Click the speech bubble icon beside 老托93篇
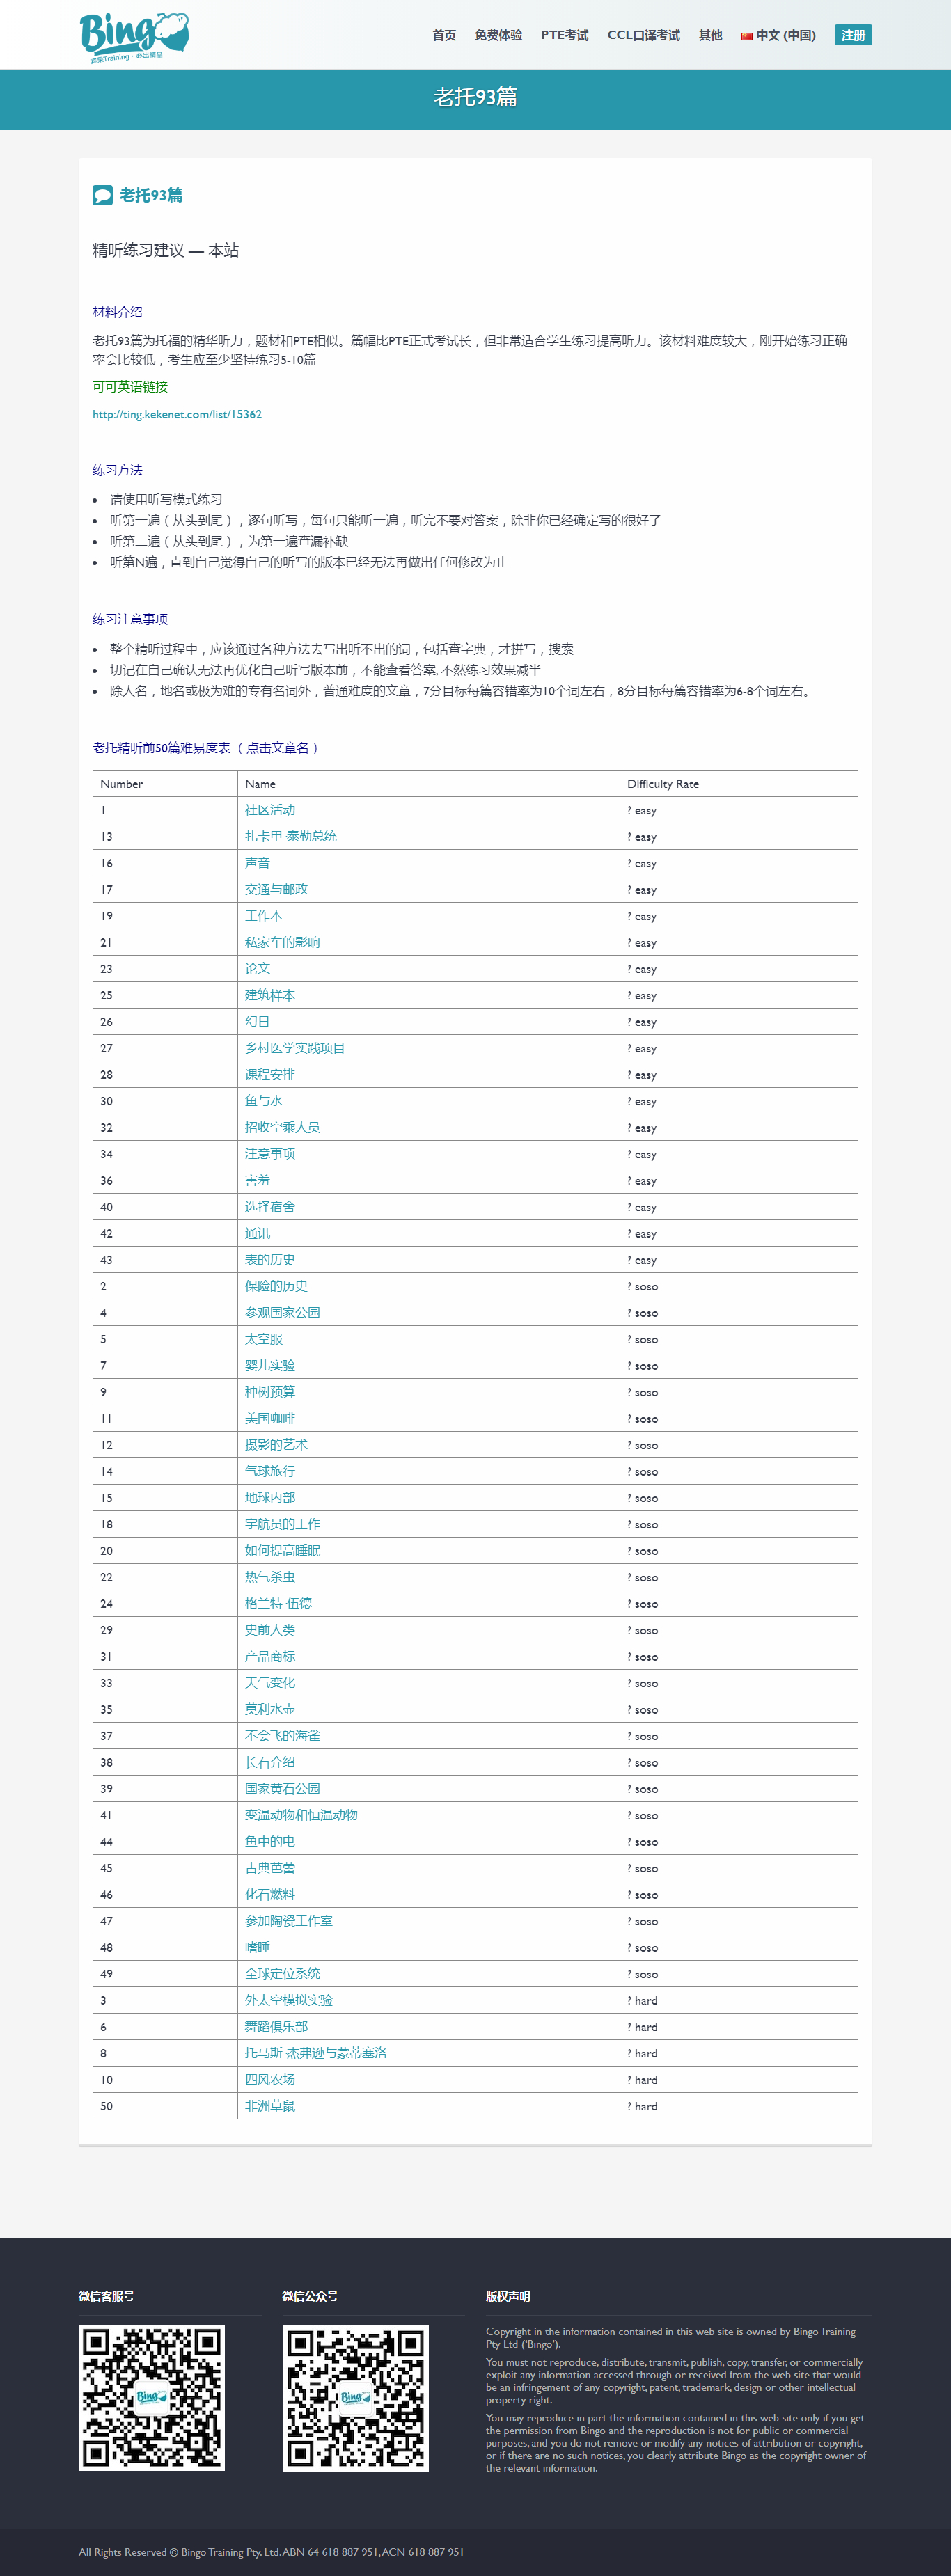The height and width of the screenshot is (2576, 951). (102, 195)
